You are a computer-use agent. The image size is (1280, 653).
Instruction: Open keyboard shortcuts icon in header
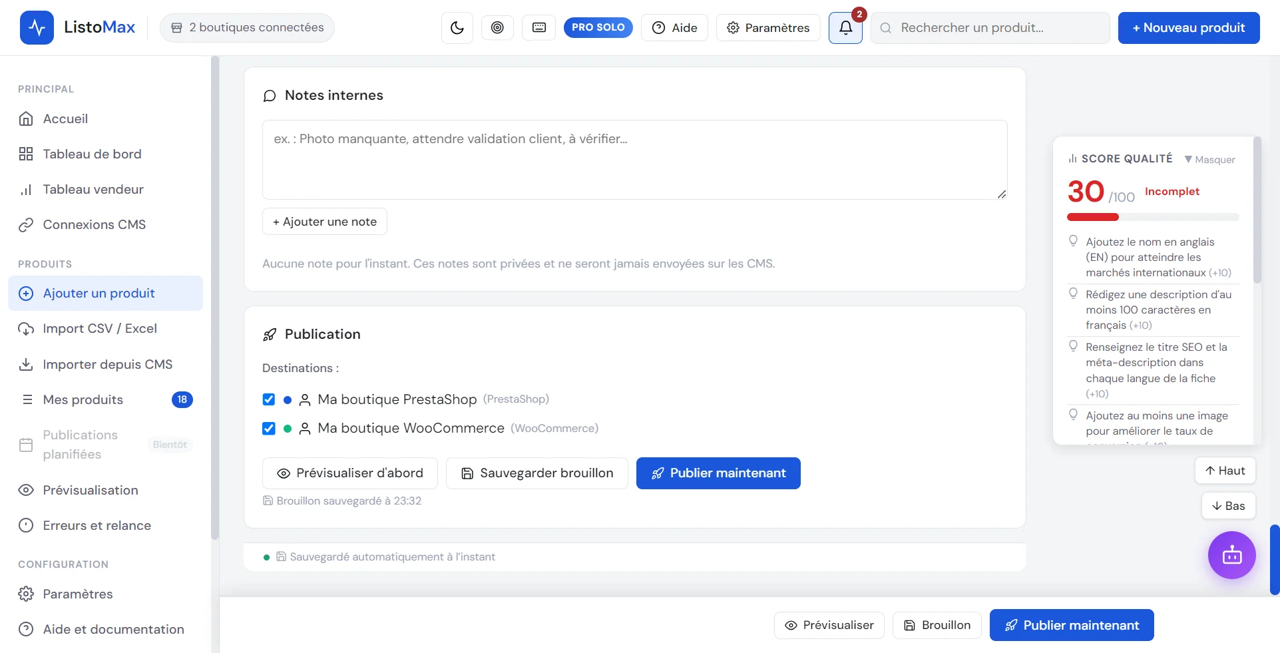click(x=539, y=27)
